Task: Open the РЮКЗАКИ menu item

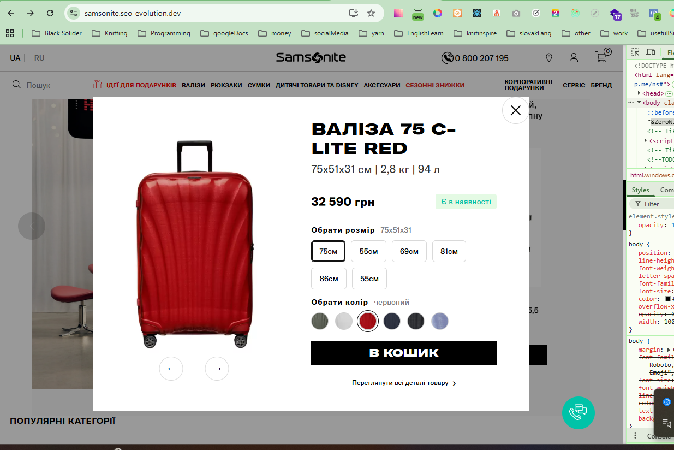Action: (x=226, y=85)
